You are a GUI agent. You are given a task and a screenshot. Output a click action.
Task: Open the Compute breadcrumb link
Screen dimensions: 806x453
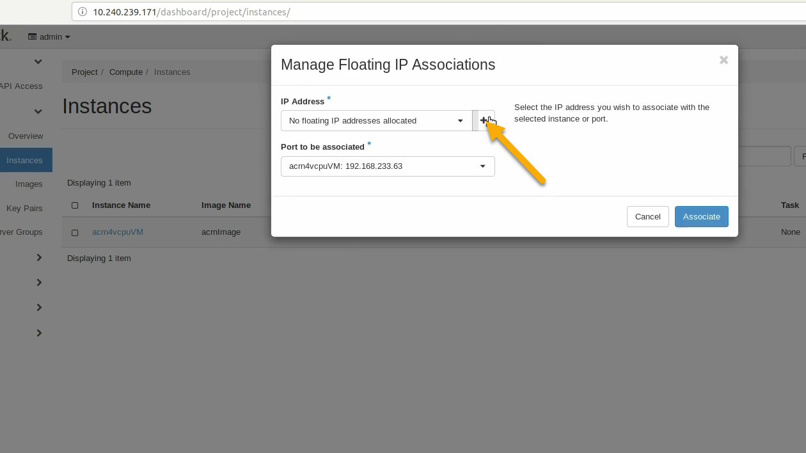(126, 72)
